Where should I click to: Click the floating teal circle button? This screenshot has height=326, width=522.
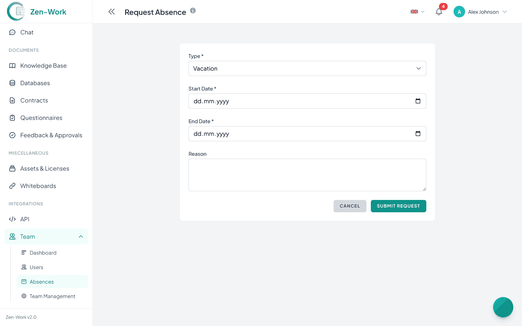pos(503,307)
